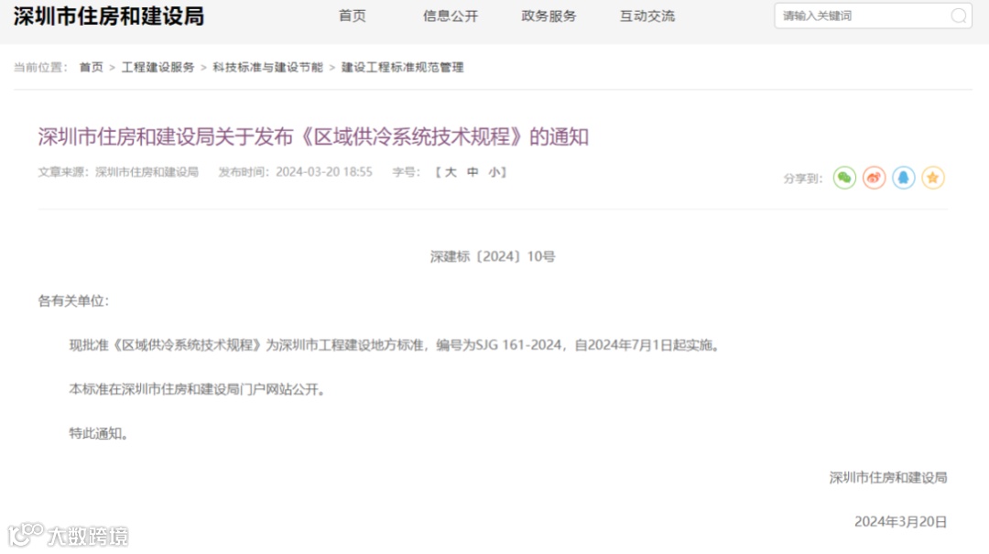Click the 特此通知 line

(x=98, y=433)
